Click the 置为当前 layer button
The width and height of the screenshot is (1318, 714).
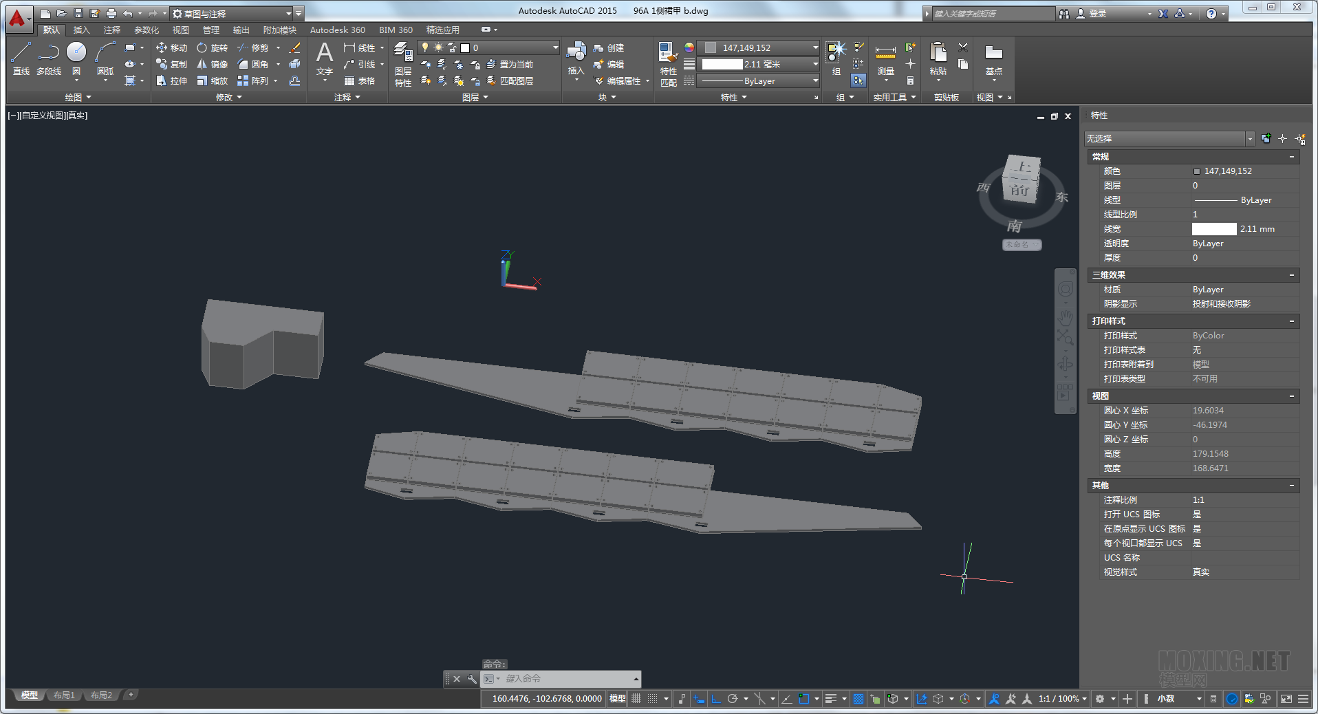pyautogui.click(x=510, y=64)
